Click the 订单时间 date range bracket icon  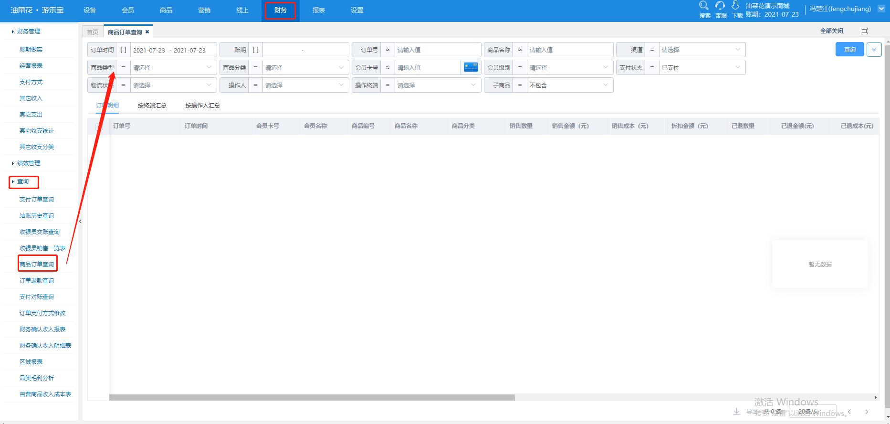point(123,50)
